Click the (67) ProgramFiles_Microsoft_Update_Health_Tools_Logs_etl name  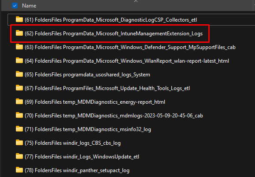107,88
